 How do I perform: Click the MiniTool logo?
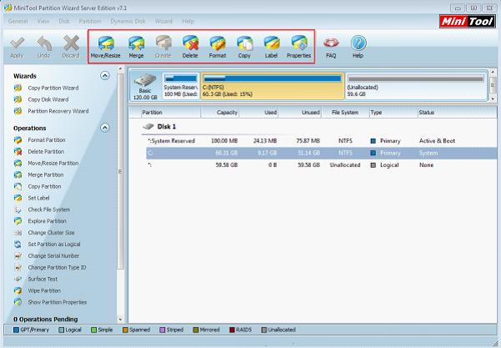point(468,22)
